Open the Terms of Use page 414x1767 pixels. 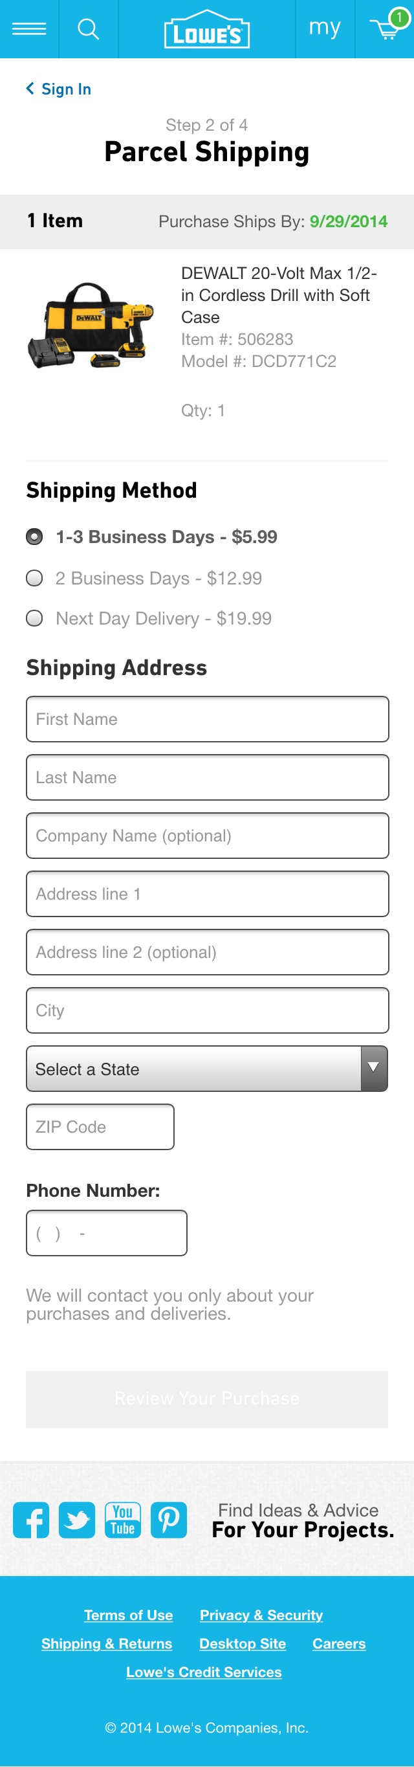[129, 1615]
